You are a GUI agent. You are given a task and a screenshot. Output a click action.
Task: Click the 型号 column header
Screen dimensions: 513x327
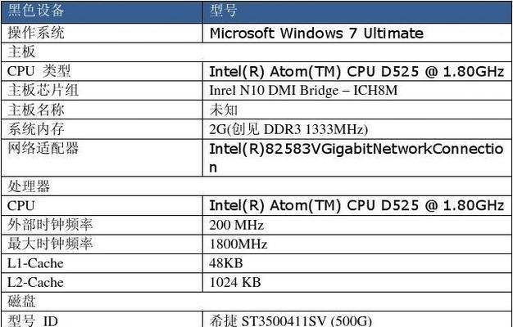click(x=357, y=11)
